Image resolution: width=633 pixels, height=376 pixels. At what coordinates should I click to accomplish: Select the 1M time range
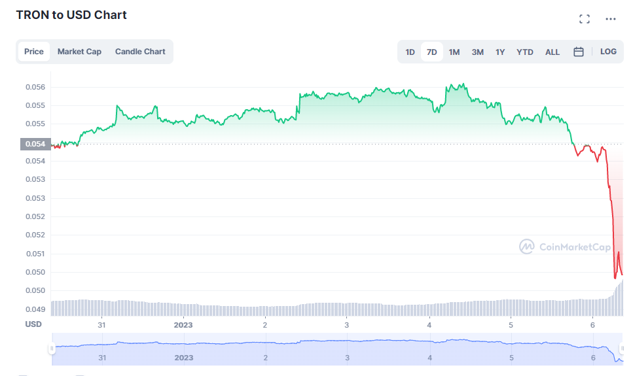(454, 52)
